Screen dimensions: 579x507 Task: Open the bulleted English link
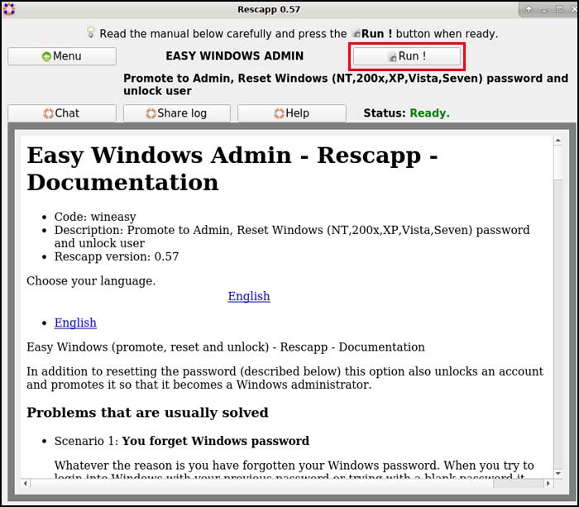(75, 323)
